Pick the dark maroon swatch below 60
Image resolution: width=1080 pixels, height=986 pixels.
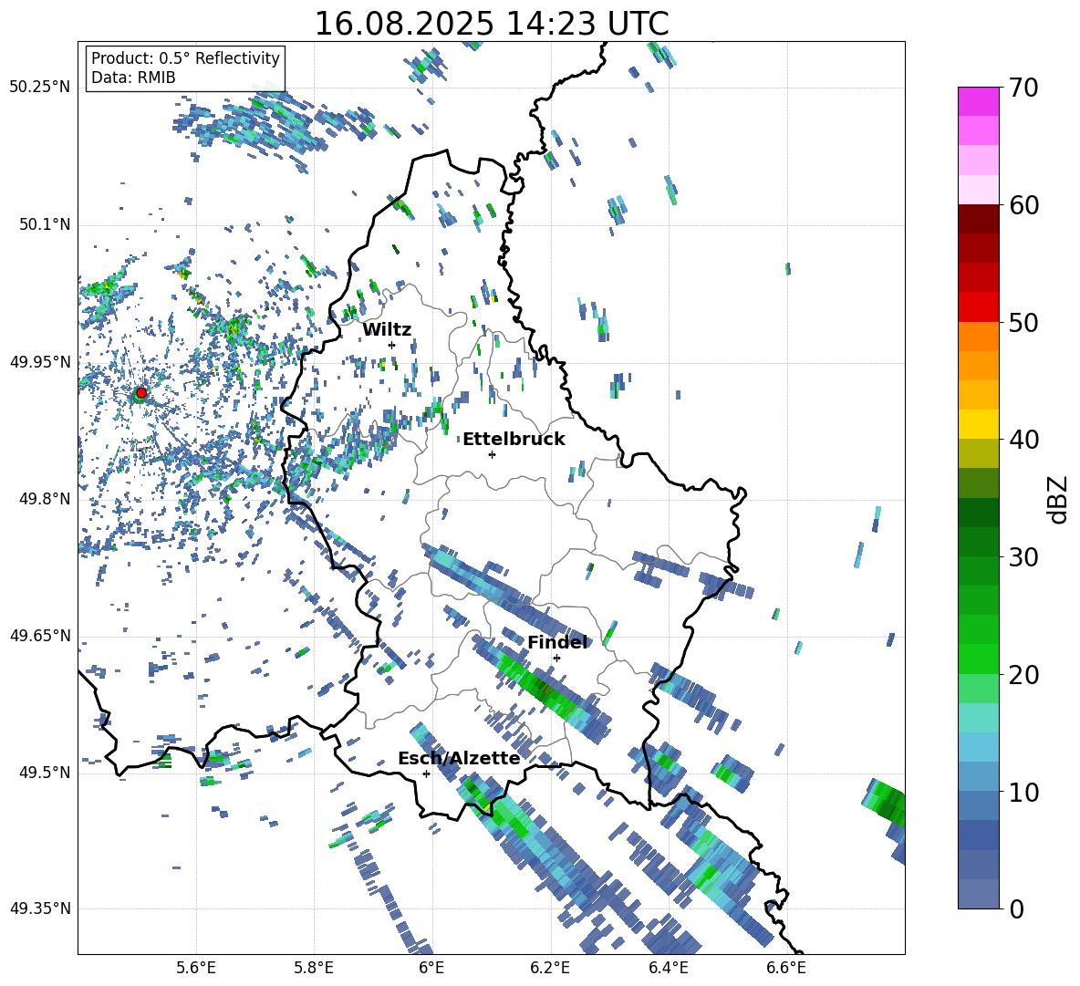978,219
